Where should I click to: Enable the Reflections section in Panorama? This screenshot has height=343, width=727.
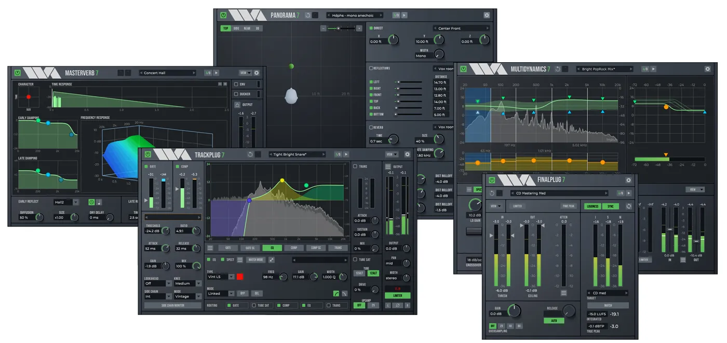coord(371,68)
